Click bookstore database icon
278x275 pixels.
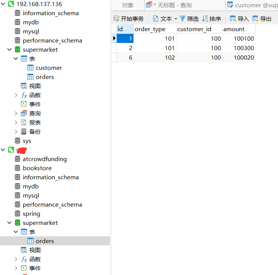point(17,168)
